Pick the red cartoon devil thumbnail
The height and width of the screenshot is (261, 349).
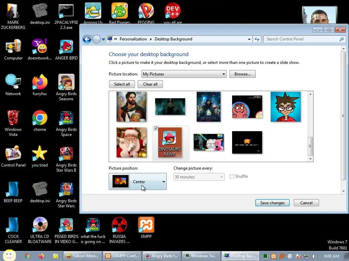point(247,107)
